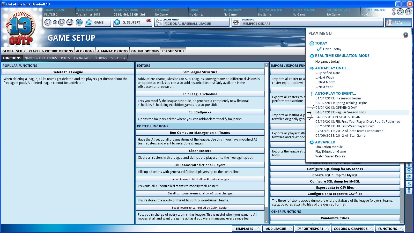Expand the Templates bottom menu

(x=246, y=229)
